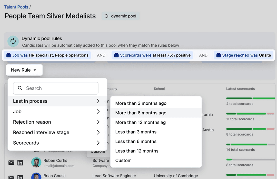Open Ruben Curtis's LinkedIn profile icon

[x=20, y=163]
